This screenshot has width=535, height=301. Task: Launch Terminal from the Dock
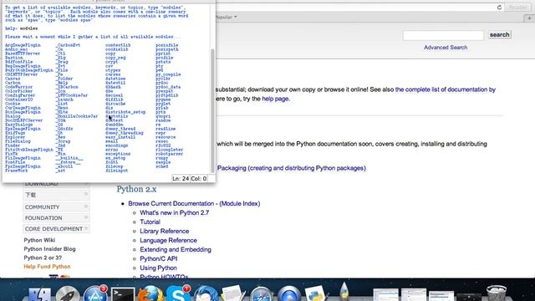click(123, 294)
